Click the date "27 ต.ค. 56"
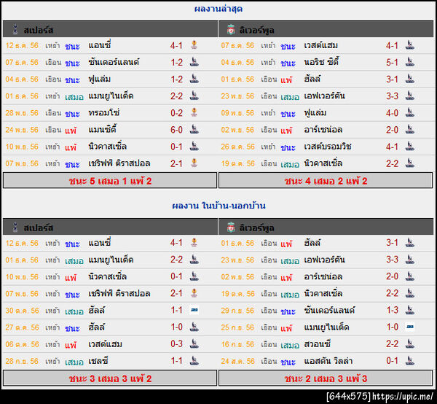Screen dimensions: 437x404 tap(22, 327)
